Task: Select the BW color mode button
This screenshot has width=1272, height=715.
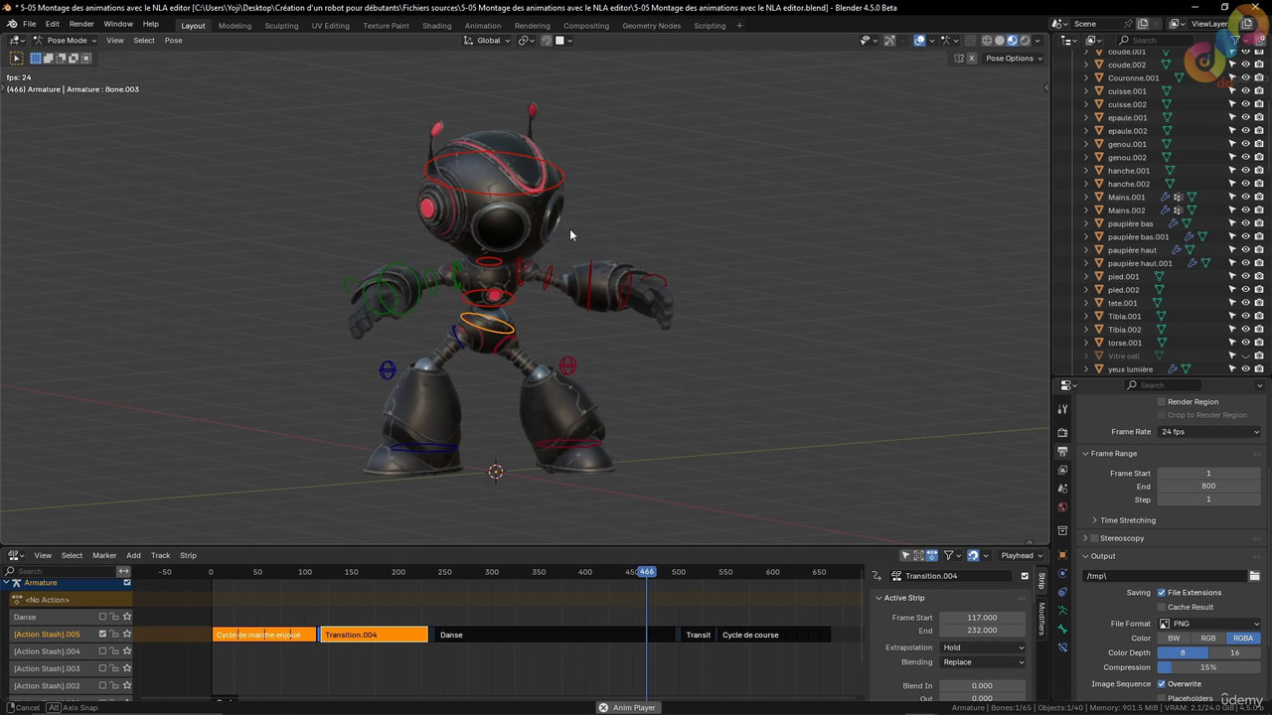Action: 1174,639
